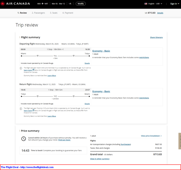Click external link icon beside departing learn more
This screenshot has width=181, height=170.
(33, 70)
